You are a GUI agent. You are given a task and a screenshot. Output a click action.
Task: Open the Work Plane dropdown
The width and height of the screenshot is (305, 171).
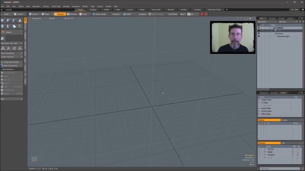click(x=173, y=14)
